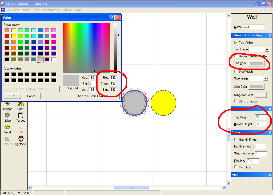This screenshot has width=273, height=195.
Task: Click the LightSeq tool icon
Action: pyautogui.click(x=21, y=139)
